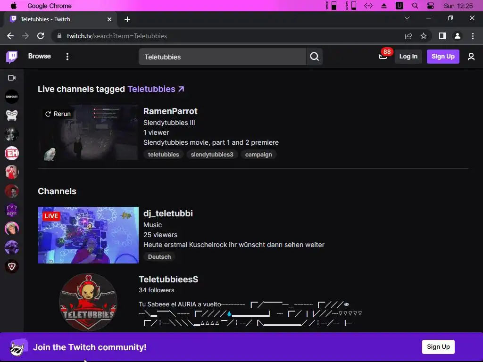
Task: Click the '25 viewers' text
Action: (x=160, y=235)
